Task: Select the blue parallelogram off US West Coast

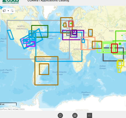Action: (x=10, y=35)
